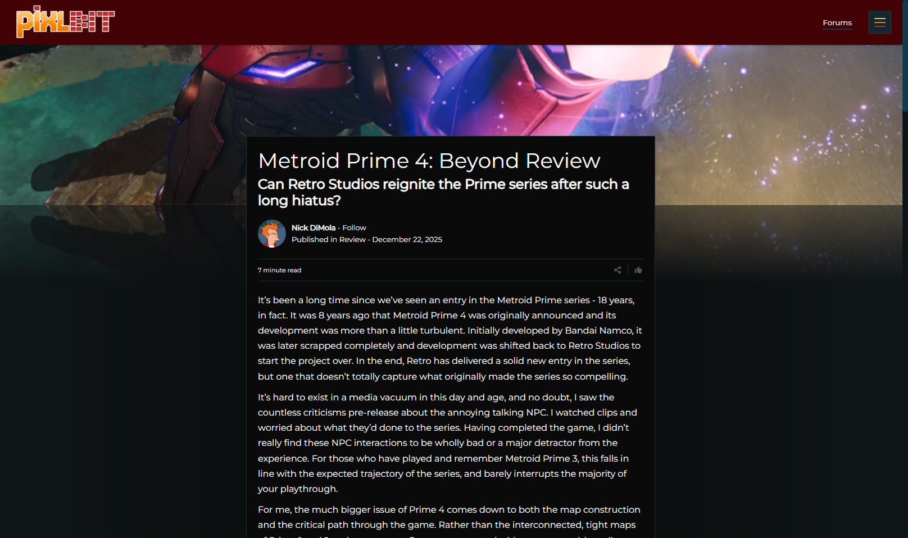Like the review with thumbs-up icon
Viewport: 908px width, 538px height.
[638, 270]
